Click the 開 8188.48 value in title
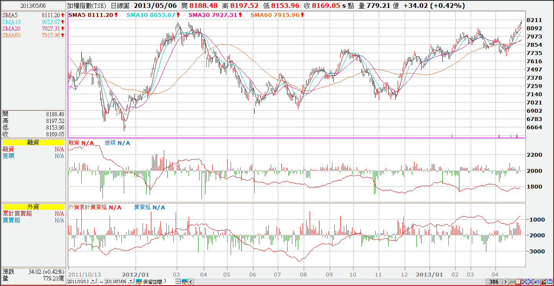This screenshot has height=286, width=554. (200, 6)
